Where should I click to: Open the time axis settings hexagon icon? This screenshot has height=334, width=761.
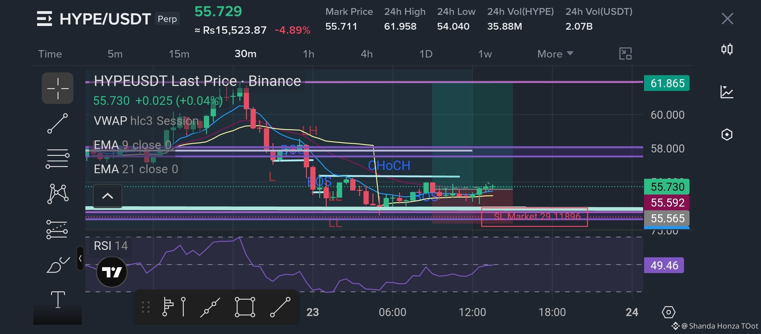pos(669,312)
